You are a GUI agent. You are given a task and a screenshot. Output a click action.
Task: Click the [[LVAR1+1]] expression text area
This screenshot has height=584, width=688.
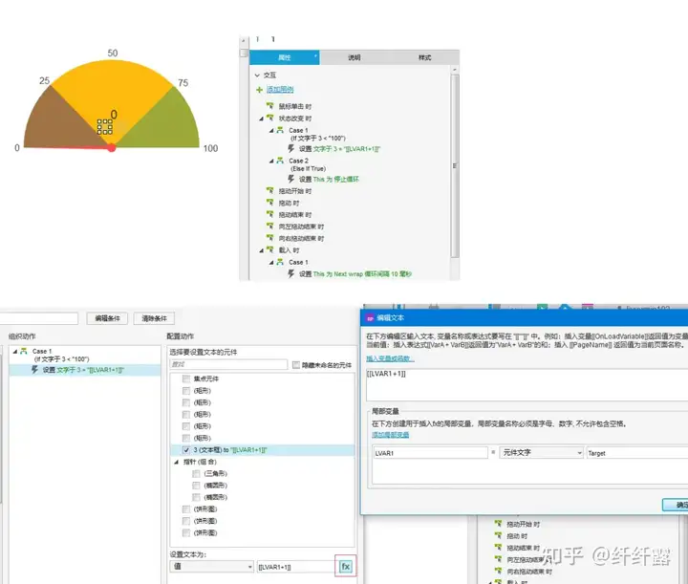pos(527,384)
